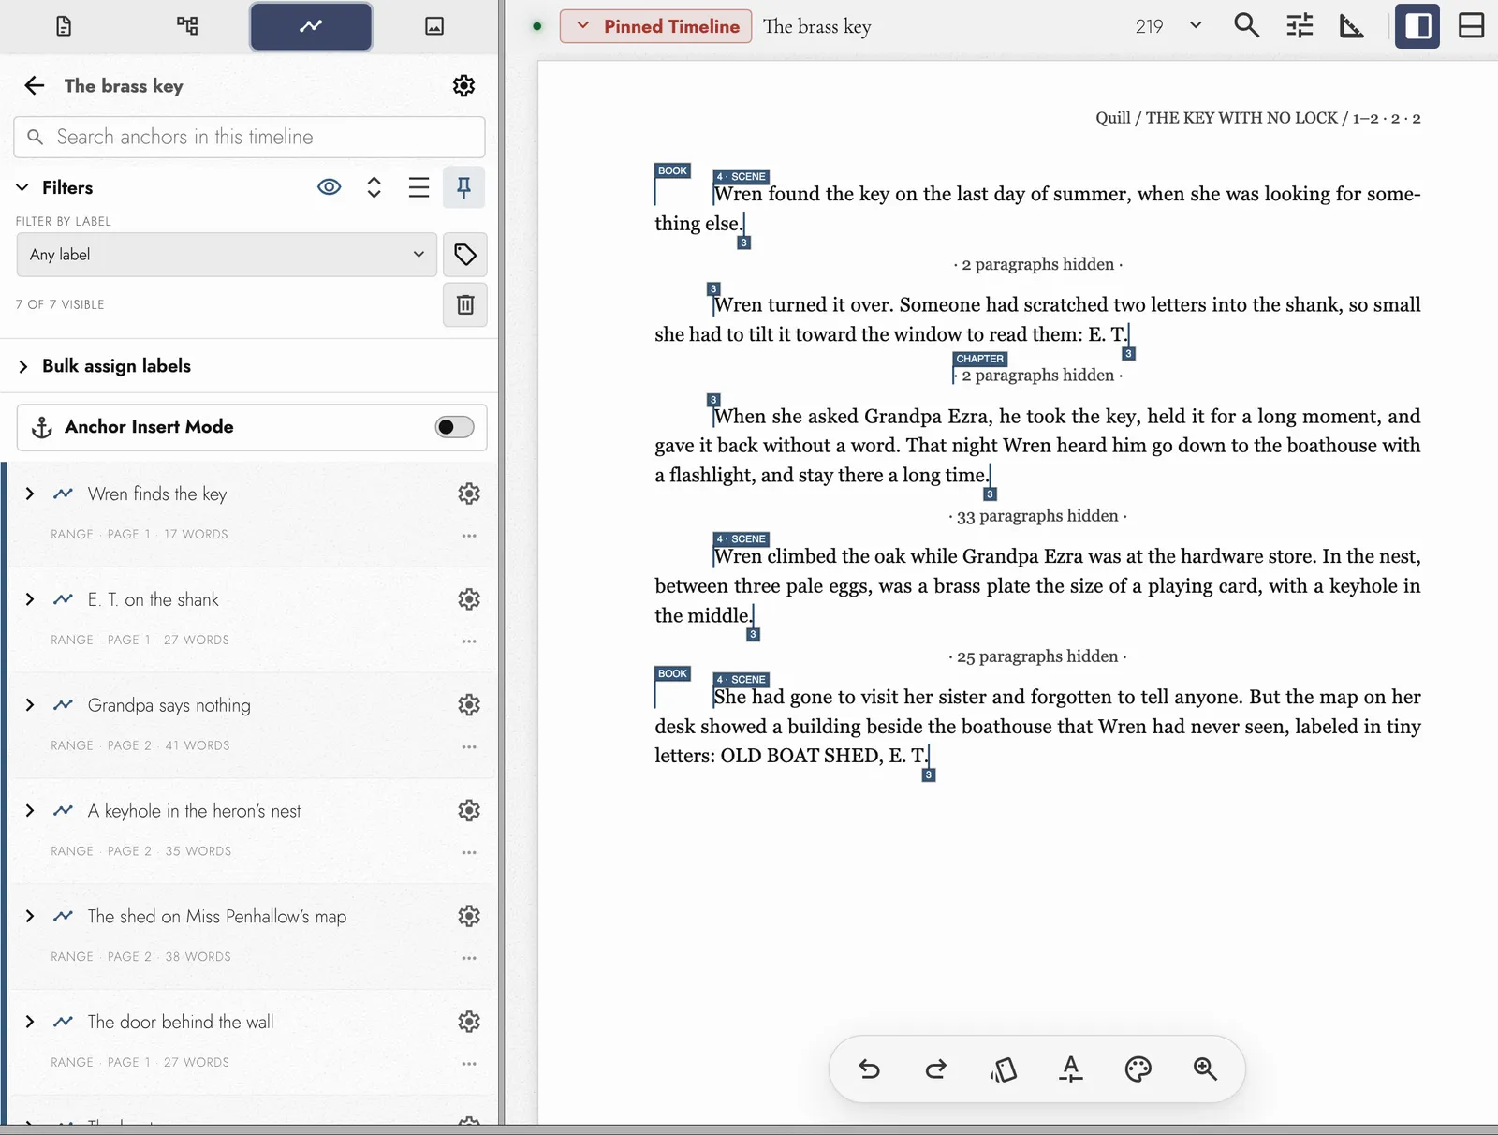Click the 33 paragraphs hidden link
Viewport: 1498px width, 1135px height.
[1037, 516]
